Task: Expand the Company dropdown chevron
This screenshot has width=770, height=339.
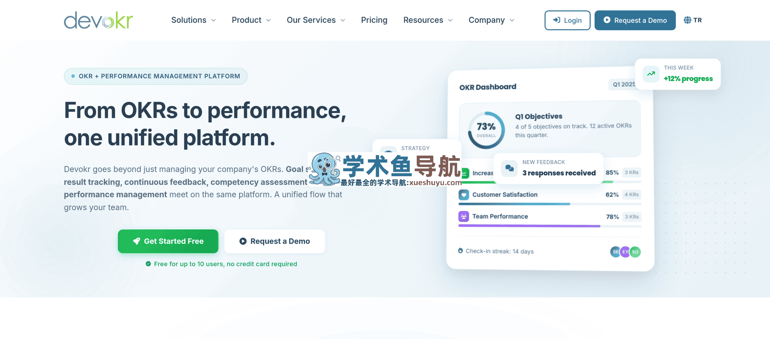Action: (512, 20)
